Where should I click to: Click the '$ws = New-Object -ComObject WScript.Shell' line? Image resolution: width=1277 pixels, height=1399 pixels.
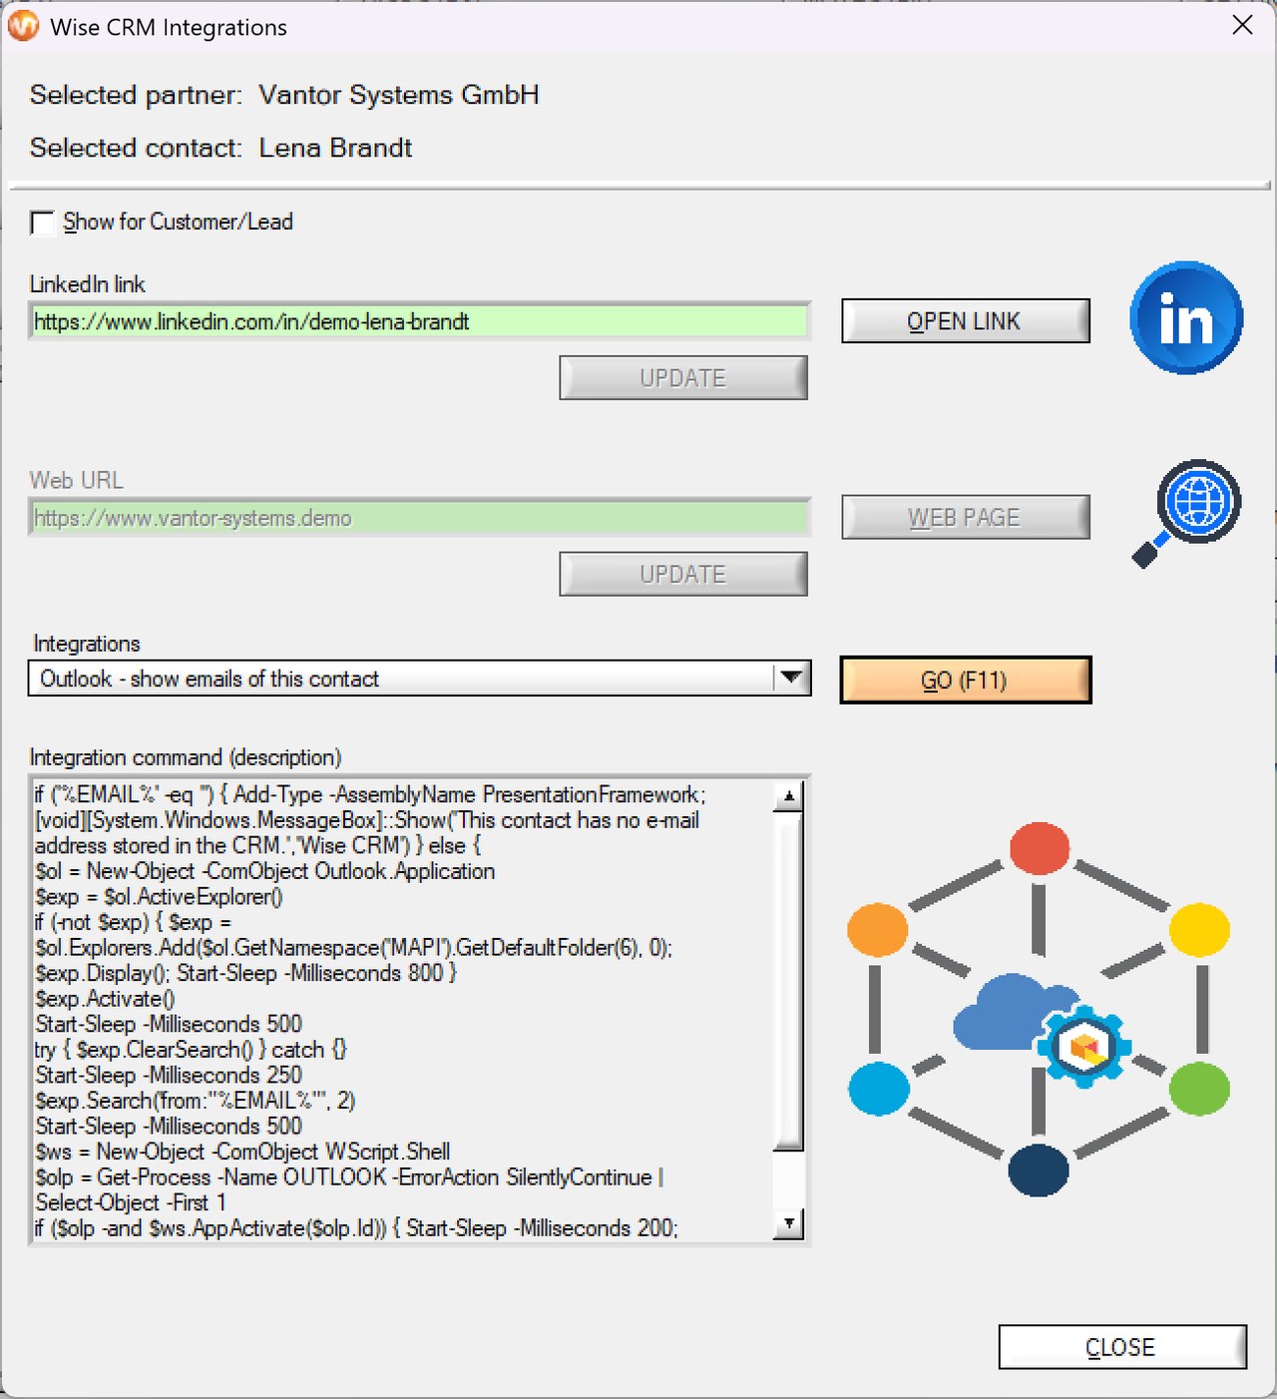[x=242, y=1152]
